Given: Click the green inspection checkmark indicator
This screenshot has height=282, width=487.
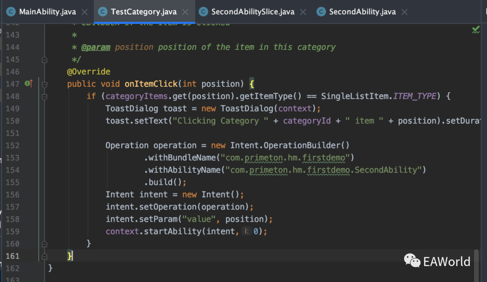Looking at the screenshot, I should 476,30.
